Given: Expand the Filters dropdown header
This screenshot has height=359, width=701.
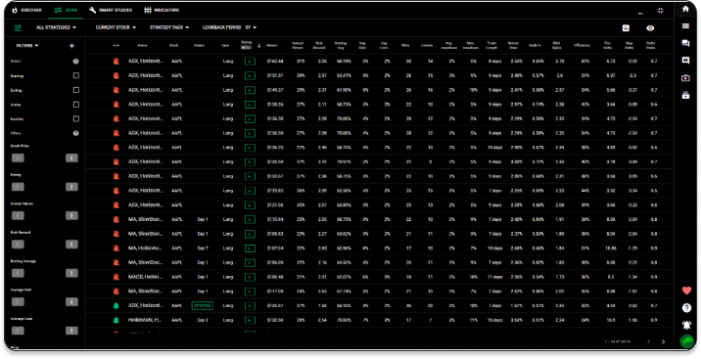Looking at the screenshot, I should [x=27, y=46].
